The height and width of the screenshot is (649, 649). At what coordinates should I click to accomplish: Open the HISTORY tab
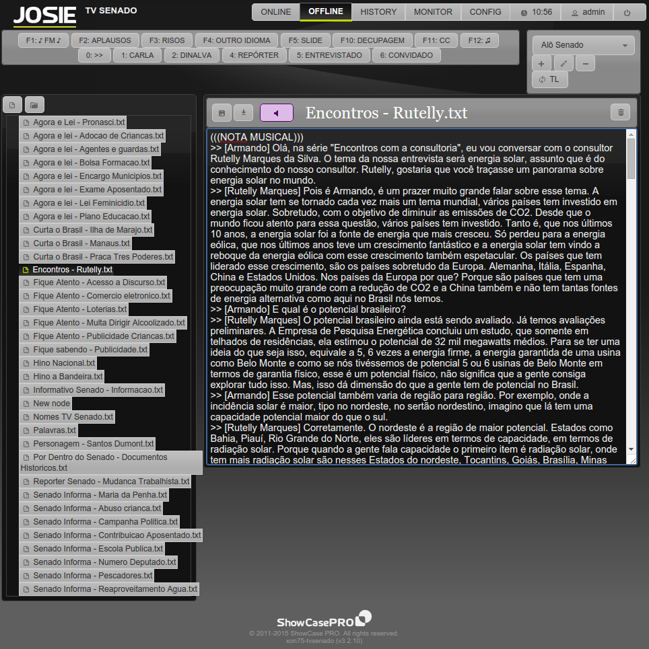[378, 12]
